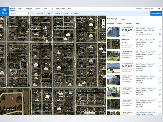Screen dimensions: 163x122
Task: Open the 0+ Beds filter dropdown
Action: 49,13
